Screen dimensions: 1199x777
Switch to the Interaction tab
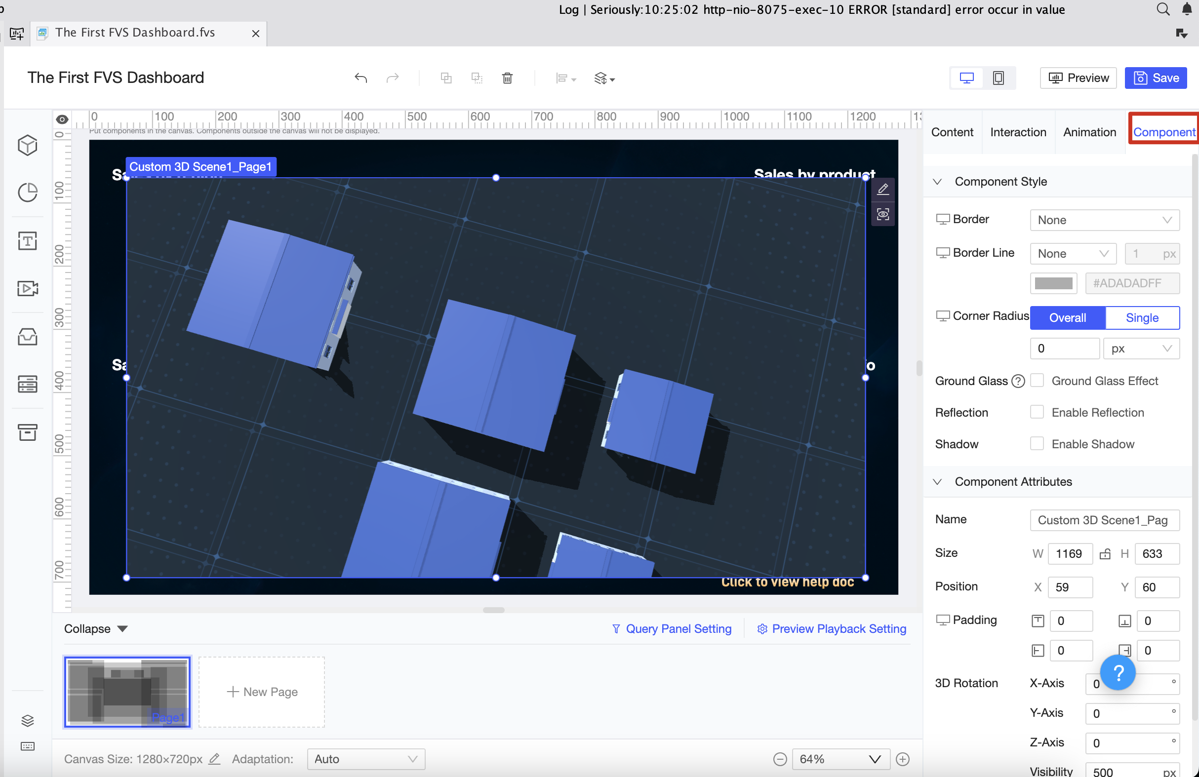[1018, 132]
